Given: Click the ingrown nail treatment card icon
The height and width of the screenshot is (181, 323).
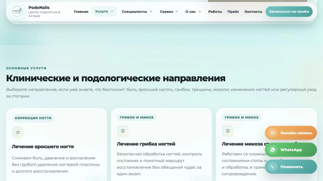Looking at the screenshot, I should (18, 132).
